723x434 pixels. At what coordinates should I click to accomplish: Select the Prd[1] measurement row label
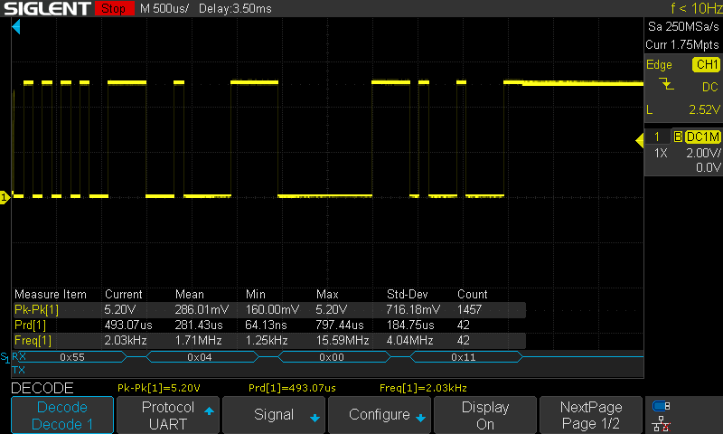tap(30, 325)
